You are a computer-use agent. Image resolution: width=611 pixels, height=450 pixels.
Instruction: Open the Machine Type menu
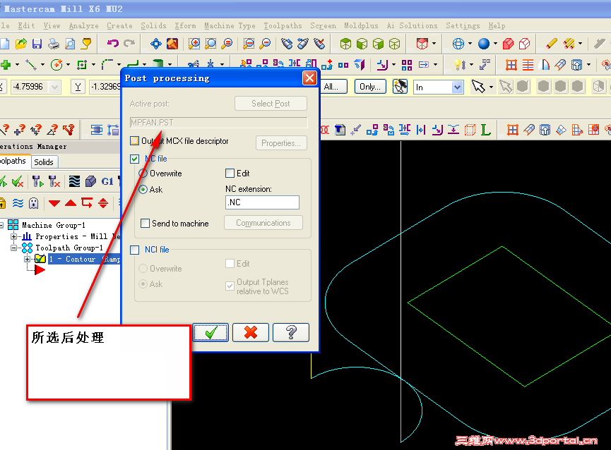[x=230, y=25]
